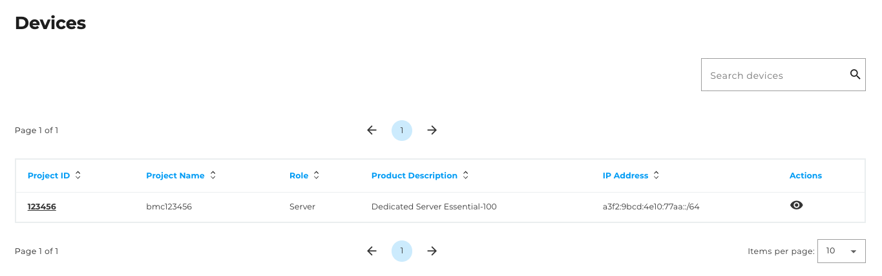Select page 1 in bottom pagination
882x276 pixels.
click(x=402, y=251)
